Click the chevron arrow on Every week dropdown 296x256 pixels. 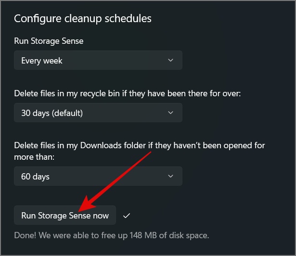[x=171, y=61]
